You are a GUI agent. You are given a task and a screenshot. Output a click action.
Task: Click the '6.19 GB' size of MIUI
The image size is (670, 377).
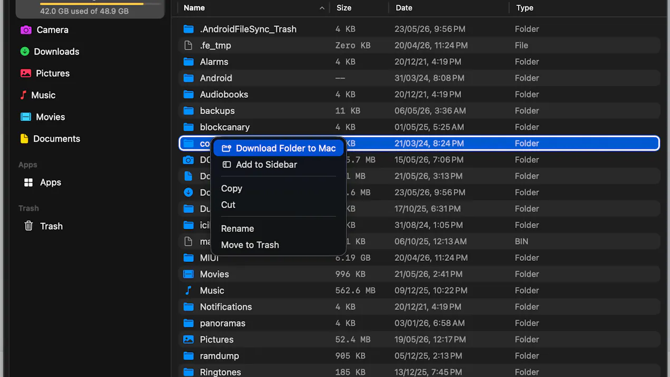coord(353,258)
